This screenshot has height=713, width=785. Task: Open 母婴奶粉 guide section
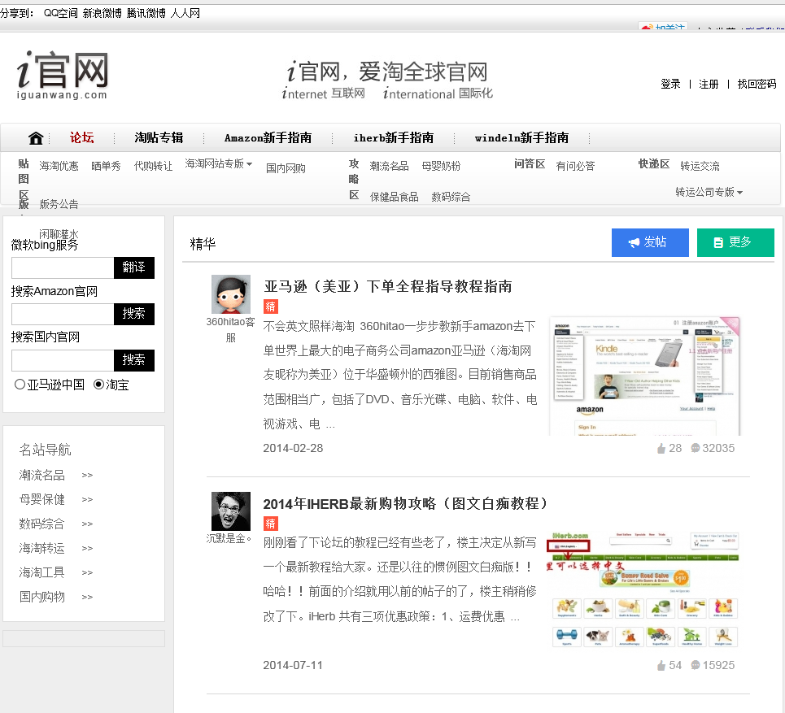441,166
